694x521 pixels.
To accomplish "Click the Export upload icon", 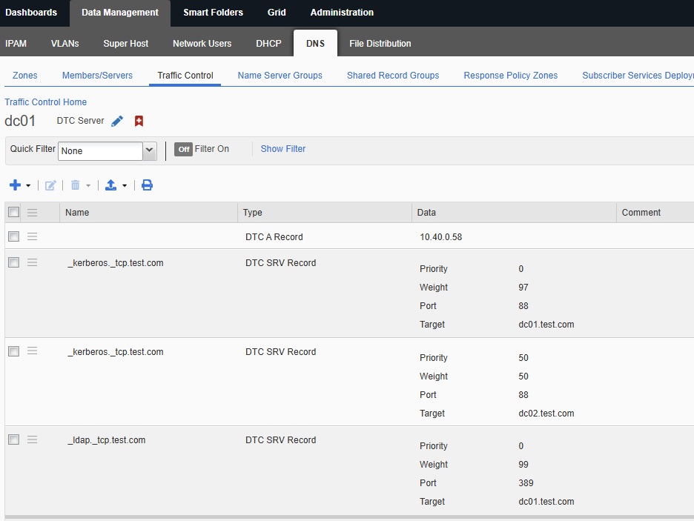I will click(110, 185).
